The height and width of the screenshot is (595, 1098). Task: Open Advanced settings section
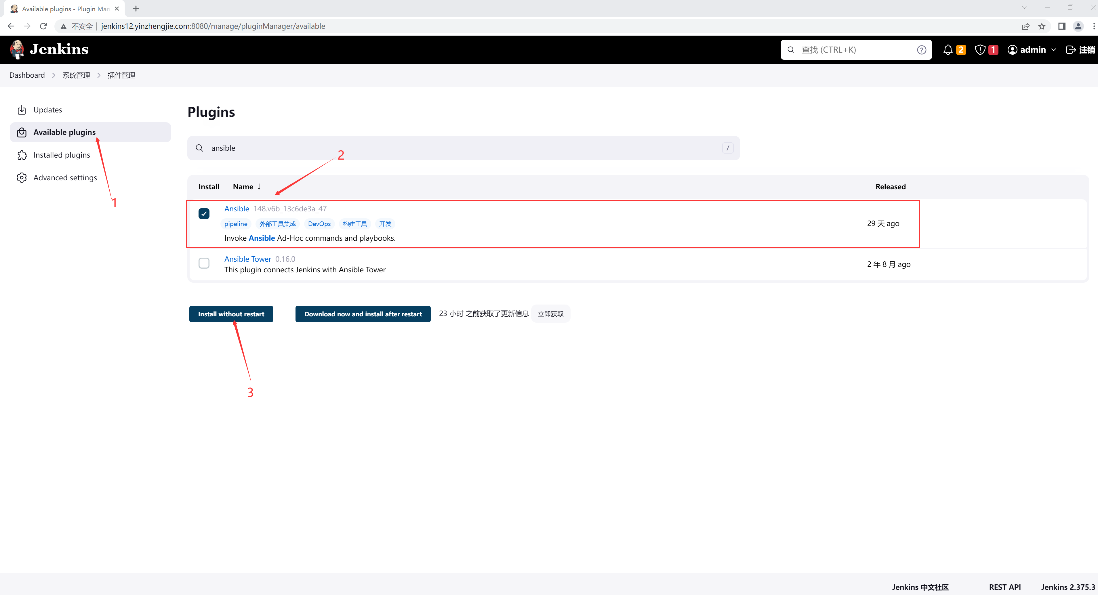pyautogui.click(x=65, y=178)
